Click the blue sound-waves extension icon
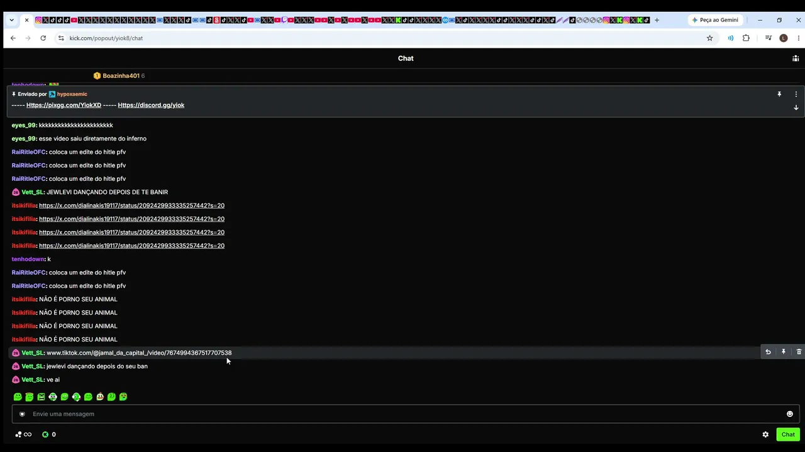 (730, 38)
